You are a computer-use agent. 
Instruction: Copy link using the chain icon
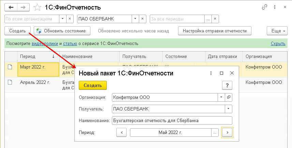[264, 7]
